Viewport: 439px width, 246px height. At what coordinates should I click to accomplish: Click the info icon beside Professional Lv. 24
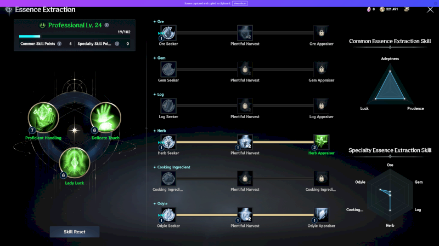[x=106, y=25]
